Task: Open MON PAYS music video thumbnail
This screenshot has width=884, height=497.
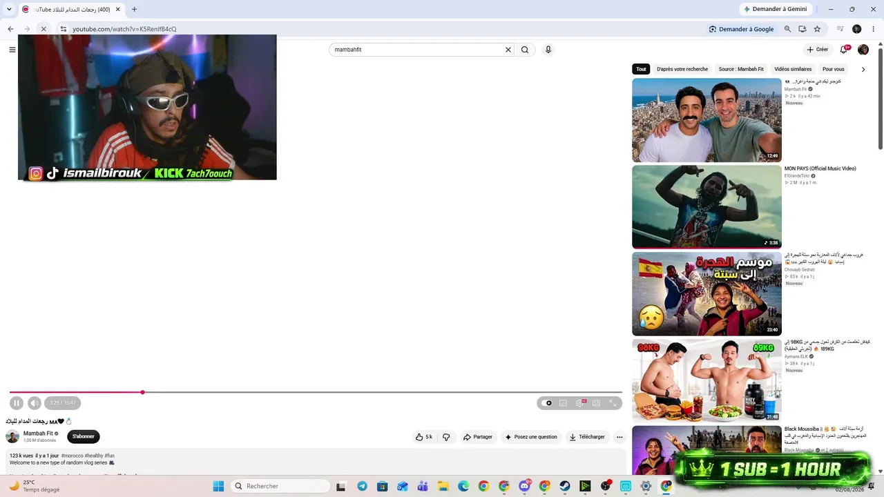Action: 707,207
